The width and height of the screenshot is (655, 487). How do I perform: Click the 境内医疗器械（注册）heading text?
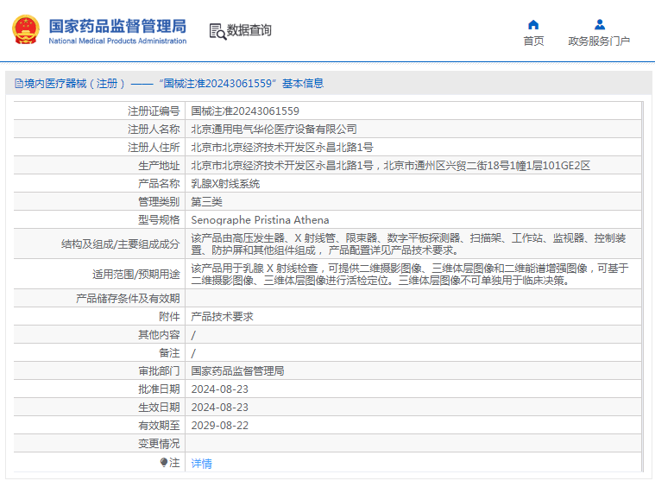[75, 84]
